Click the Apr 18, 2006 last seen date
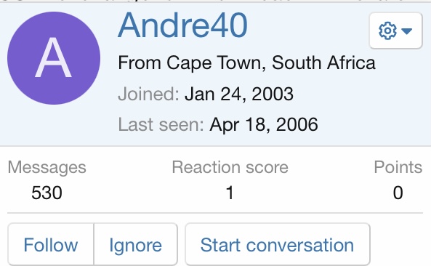Image resolution: width=431 pixels, height=266 pixels. [264, 124]
